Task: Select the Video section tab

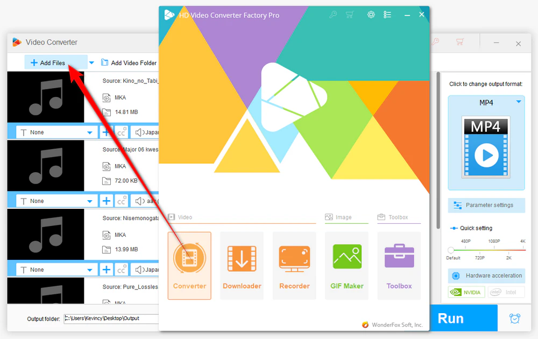Action: [180, 217]
